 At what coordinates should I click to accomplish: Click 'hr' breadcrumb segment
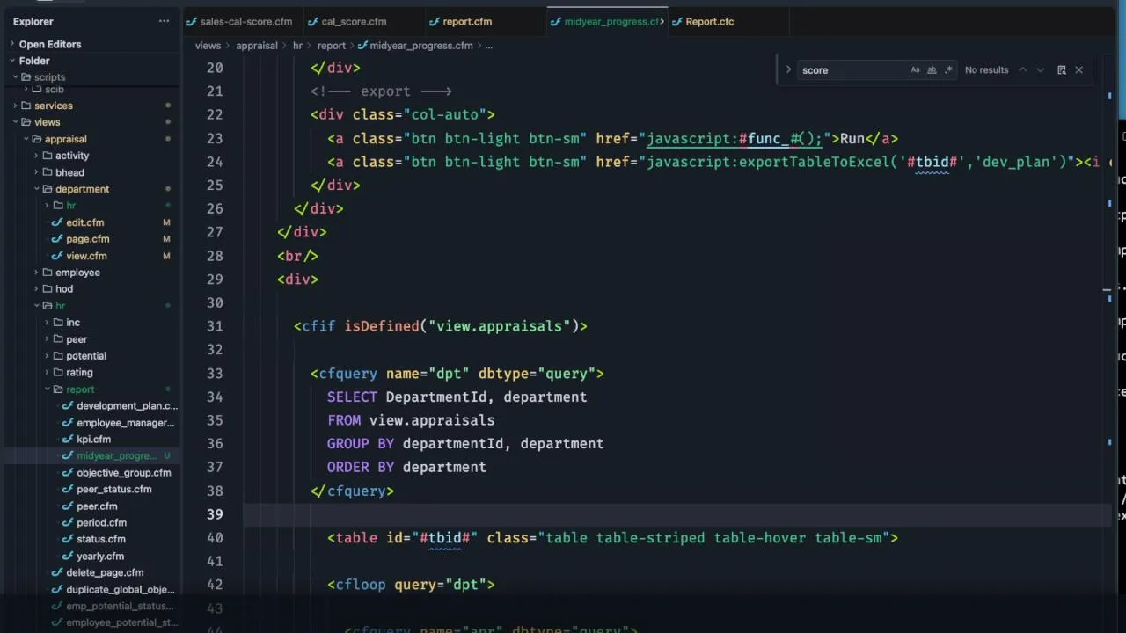(x=297, y=46)
